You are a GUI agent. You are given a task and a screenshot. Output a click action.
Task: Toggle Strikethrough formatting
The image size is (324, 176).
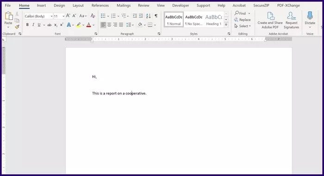(49, 25)
